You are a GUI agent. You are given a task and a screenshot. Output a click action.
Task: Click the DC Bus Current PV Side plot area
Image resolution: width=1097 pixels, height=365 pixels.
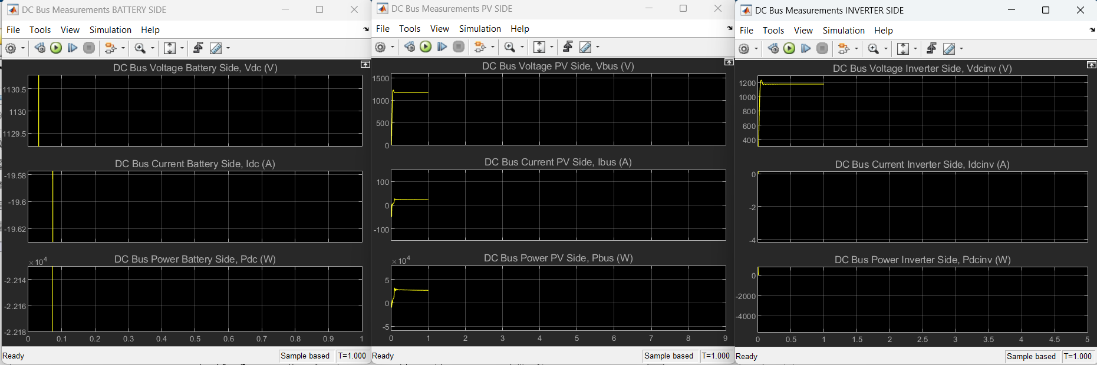[558, 205]
